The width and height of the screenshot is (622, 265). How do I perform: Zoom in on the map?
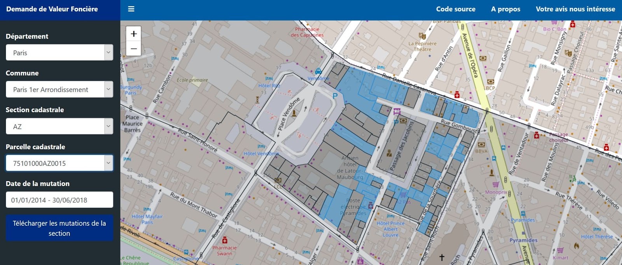[x=133, y=34]
